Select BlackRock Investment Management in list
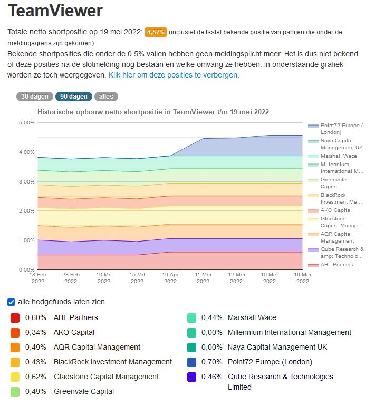The height and width of the screenshot is (405, 375). [113, 362]
